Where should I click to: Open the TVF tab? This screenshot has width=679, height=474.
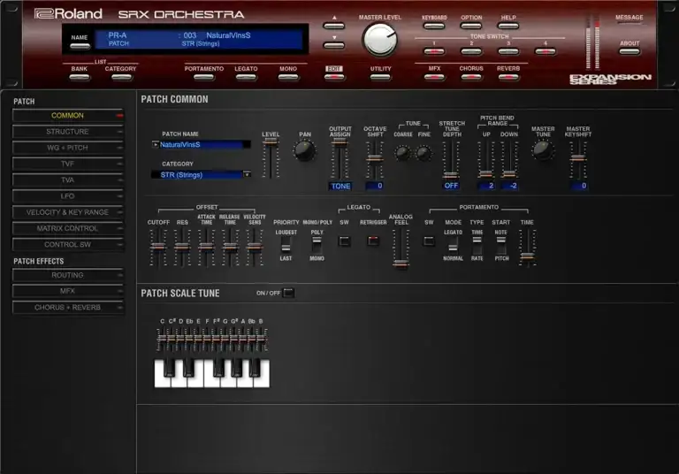(x=68, y=164)
